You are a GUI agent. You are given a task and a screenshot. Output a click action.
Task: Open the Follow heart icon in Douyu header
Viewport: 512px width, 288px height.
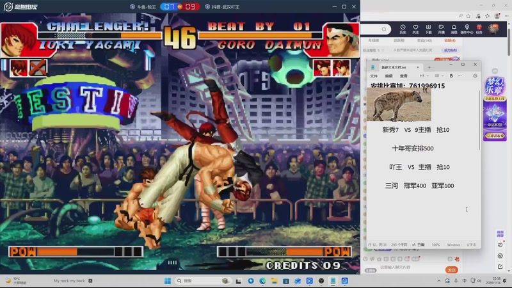click(415, 29)
